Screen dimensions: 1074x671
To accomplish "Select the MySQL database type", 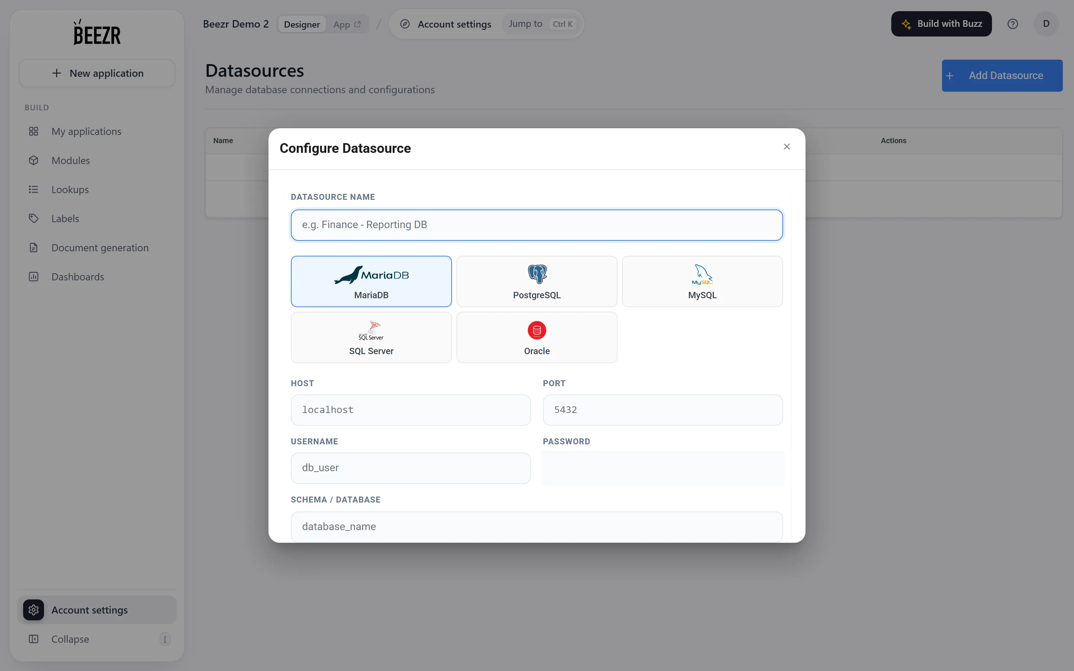I will [x=702, y=281].
